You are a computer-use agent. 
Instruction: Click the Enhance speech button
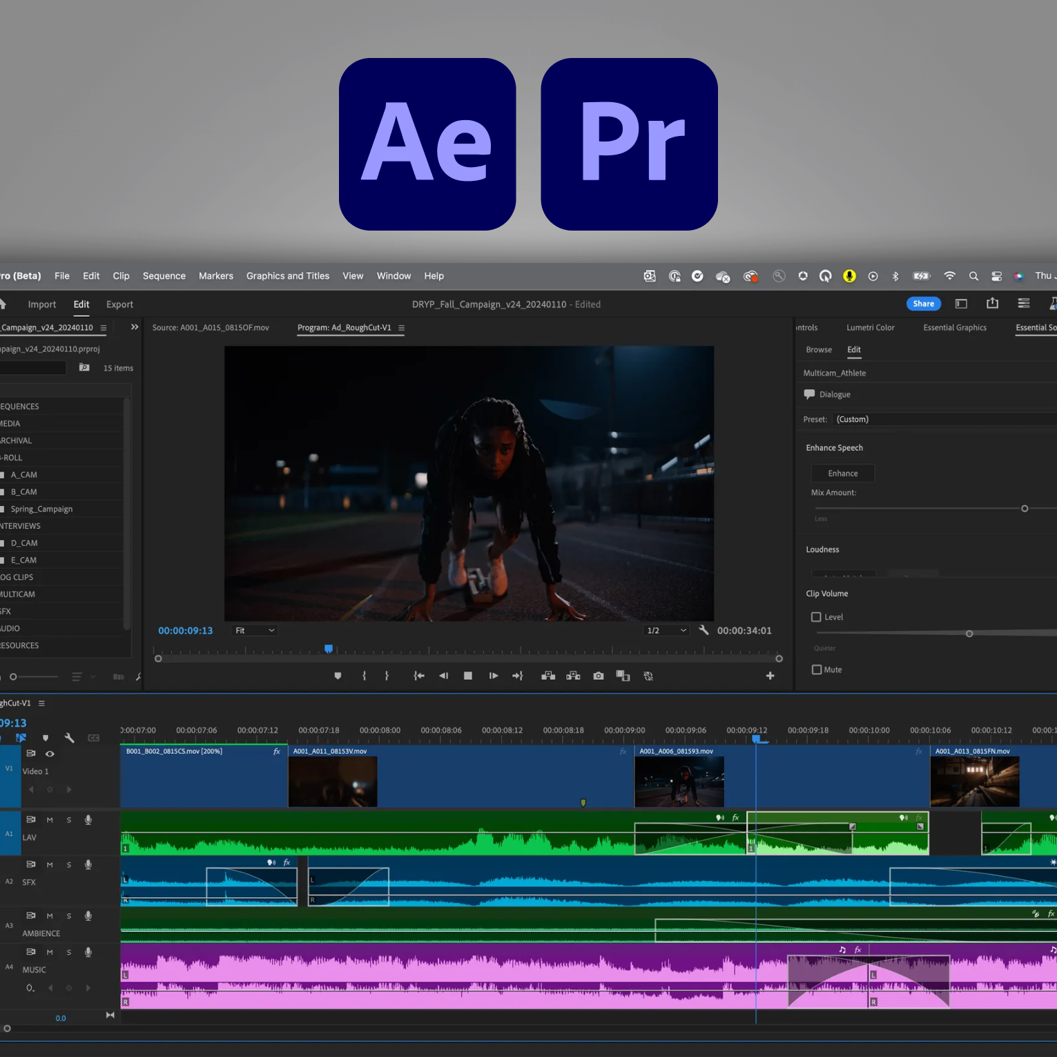pyautogui.click(x=843, y=474)
